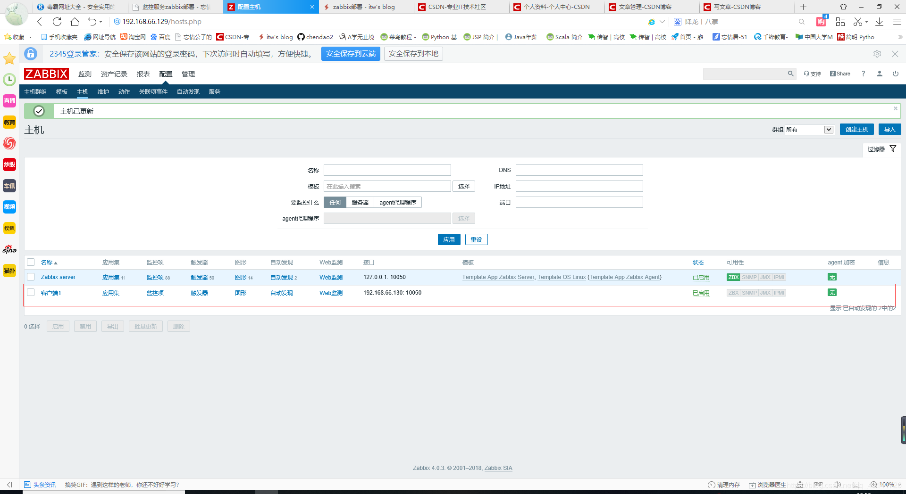
Task: Tick the select-all hosts checkbox
Action: [31, 262]
